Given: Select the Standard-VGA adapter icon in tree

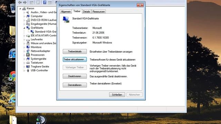Looking at the screenshot, I should [x=32, y=32].
